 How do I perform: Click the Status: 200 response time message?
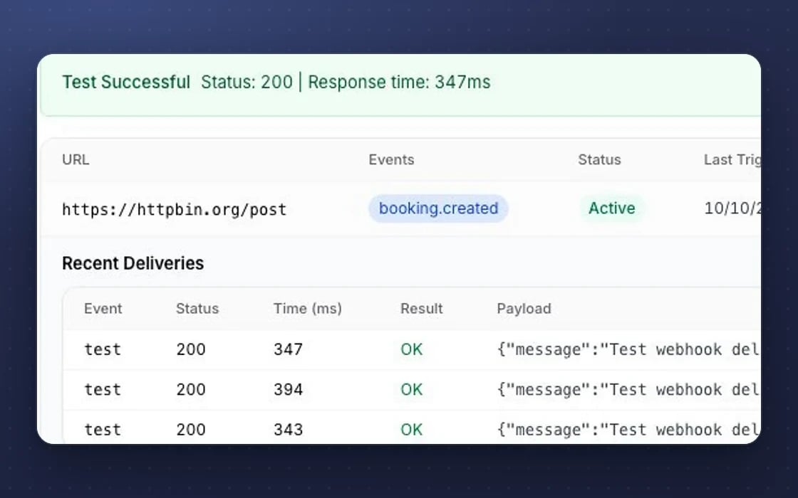click(346, 82)
